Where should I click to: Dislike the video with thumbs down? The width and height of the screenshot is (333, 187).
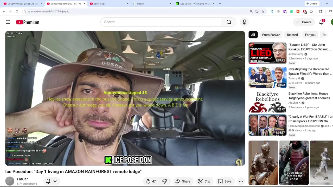165,181
